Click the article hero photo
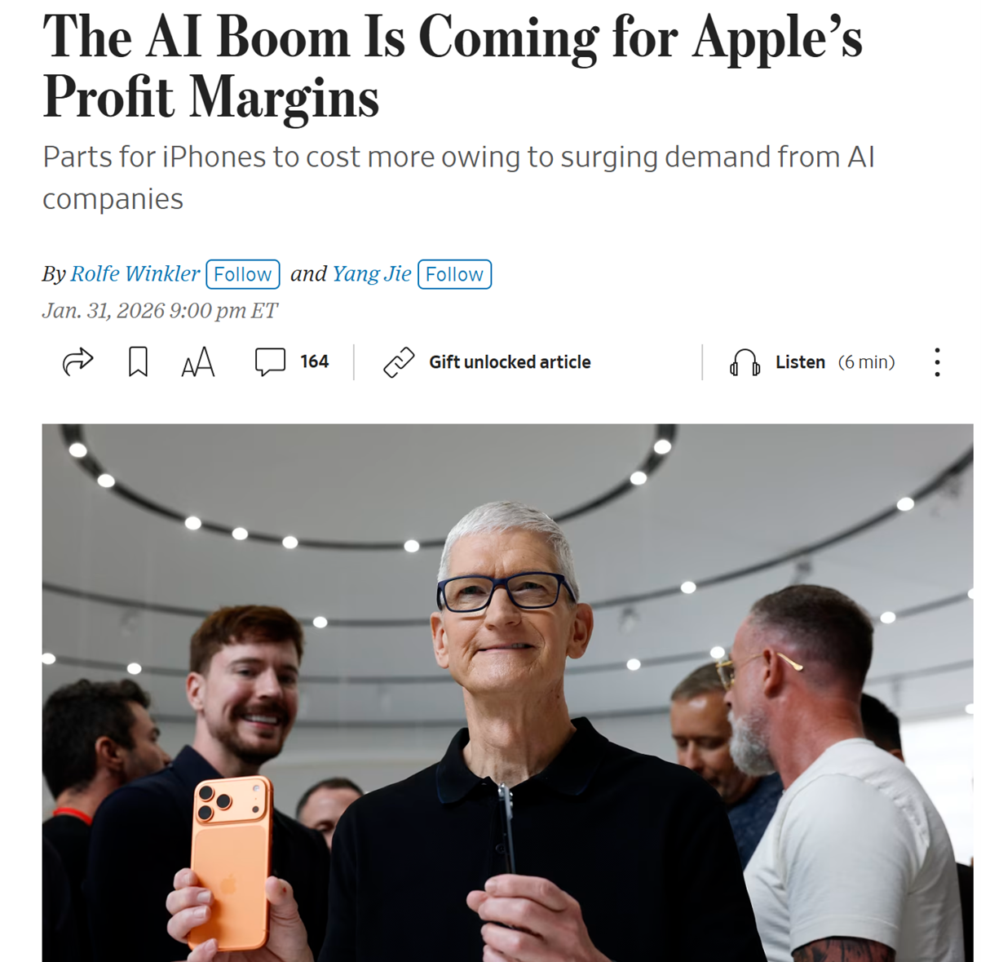The width and height of the screenshot is (981, 962). (507, 692)
